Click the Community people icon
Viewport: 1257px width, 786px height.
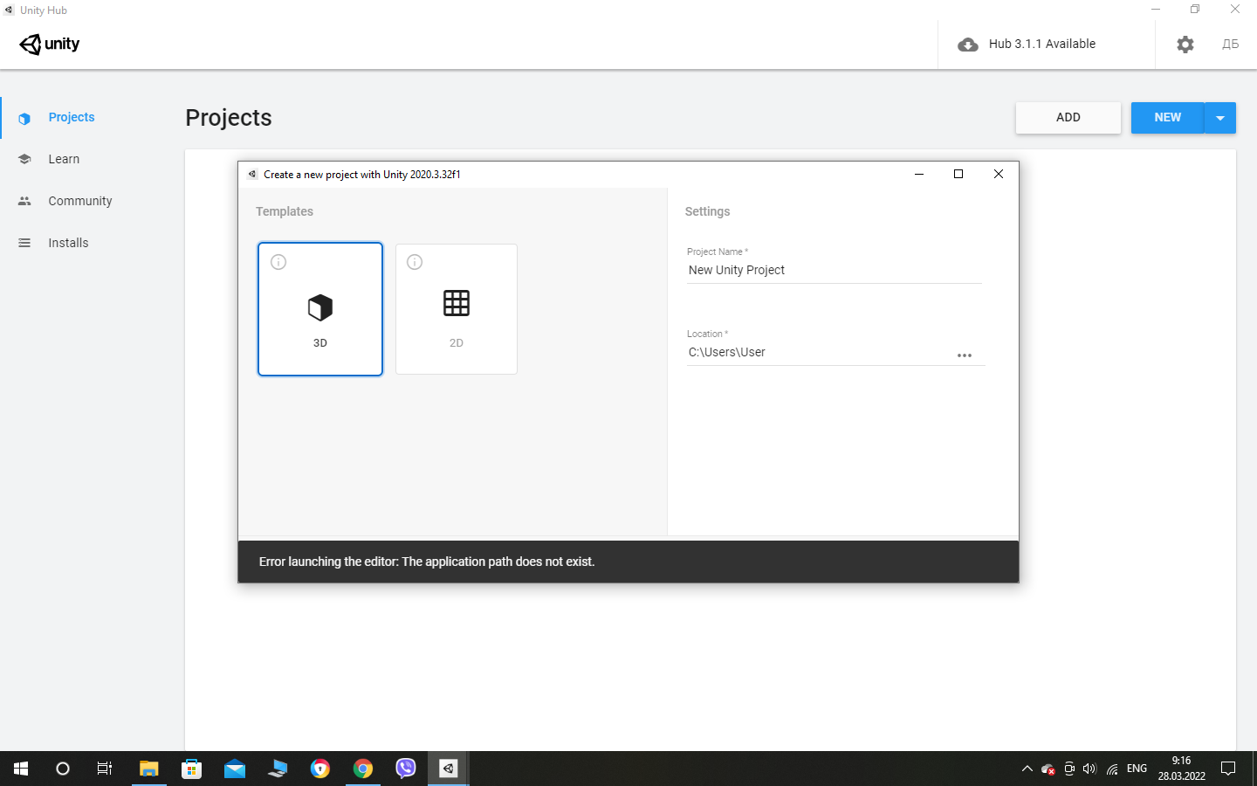(24, 201)
